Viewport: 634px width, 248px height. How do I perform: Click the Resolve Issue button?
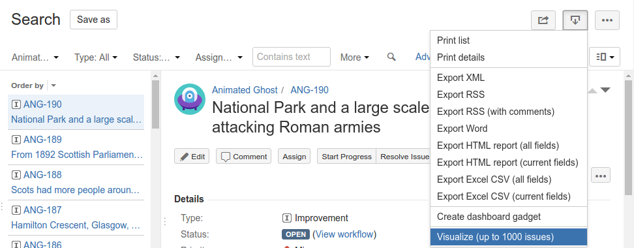coord(404,157)
